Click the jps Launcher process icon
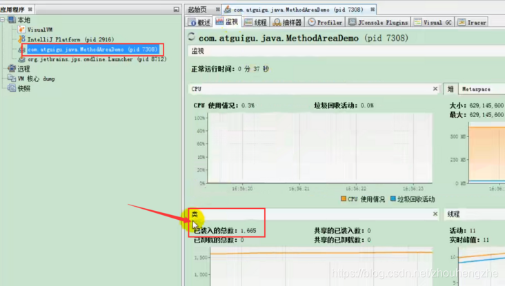 tap(21, 59)
